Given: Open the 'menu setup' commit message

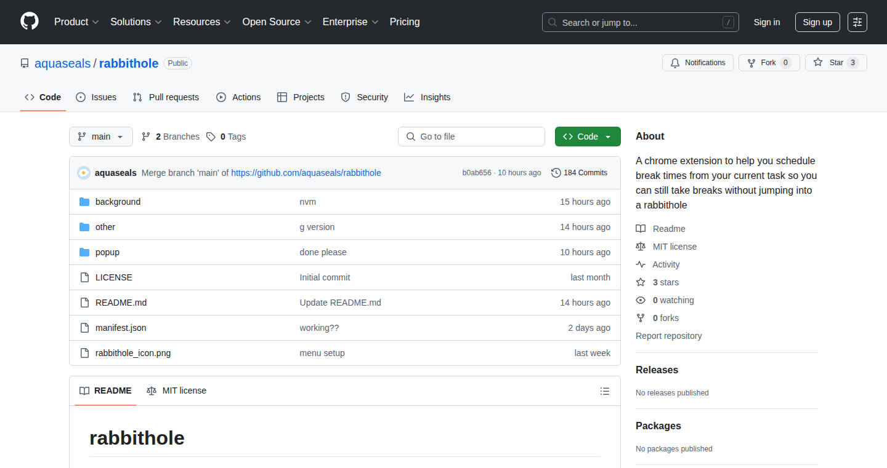Looking at the screenshot, I should [x=322, y=353].
